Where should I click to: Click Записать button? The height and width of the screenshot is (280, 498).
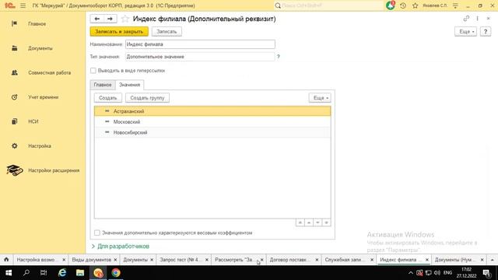click(167, 31)
